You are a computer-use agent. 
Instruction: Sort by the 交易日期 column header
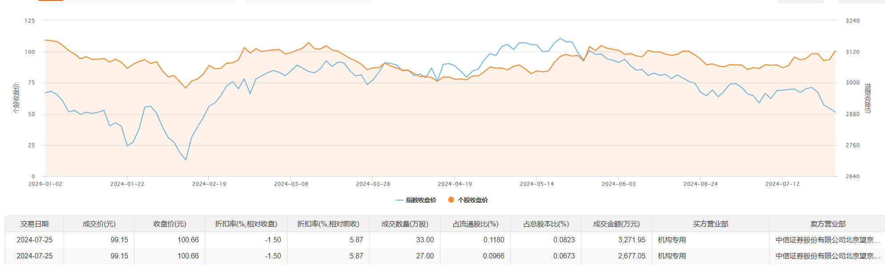(x=35, y=224)
